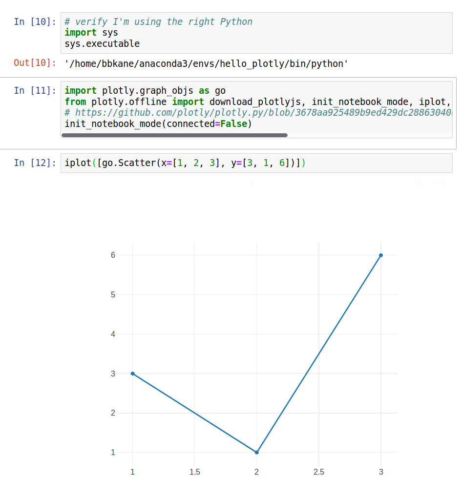Click the x-axis tick label 2.5

318,472
